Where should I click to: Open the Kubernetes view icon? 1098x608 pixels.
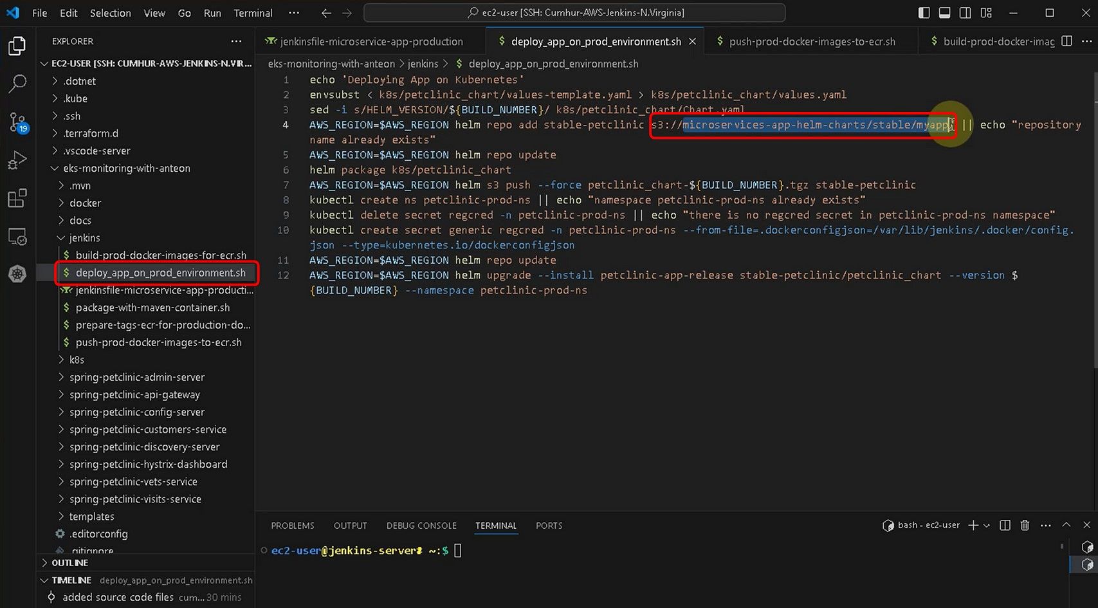coord(17,274)
